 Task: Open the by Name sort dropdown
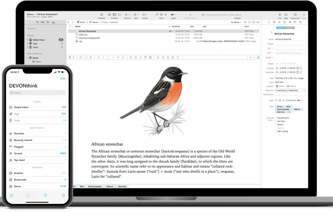(236, 22)
